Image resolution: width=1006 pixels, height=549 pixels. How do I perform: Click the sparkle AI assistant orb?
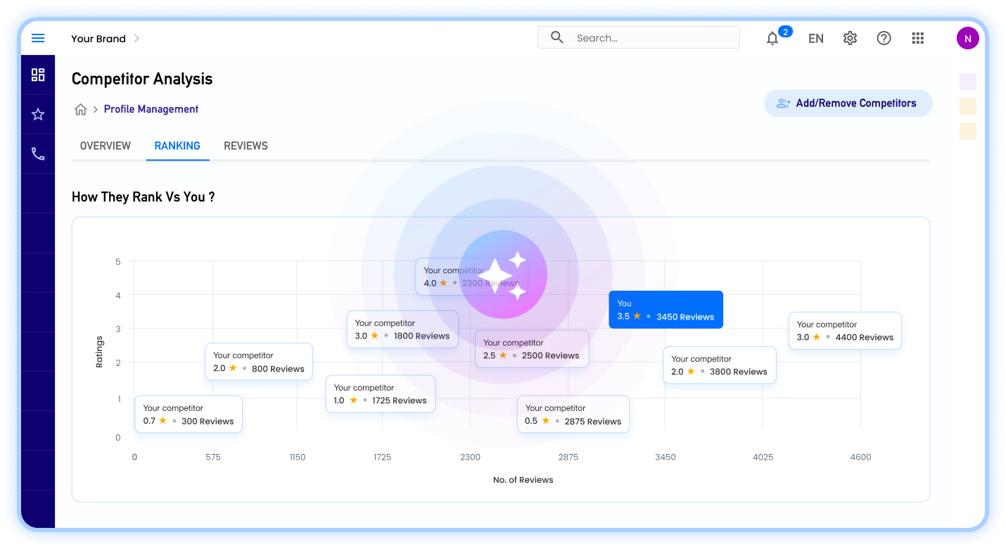point(503,274)
